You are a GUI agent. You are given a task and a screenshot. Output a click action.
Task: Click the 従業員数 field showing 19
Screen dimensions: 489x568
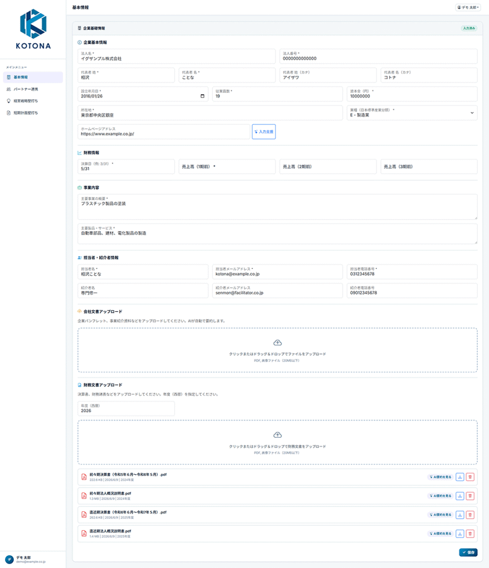coord(277,94)
